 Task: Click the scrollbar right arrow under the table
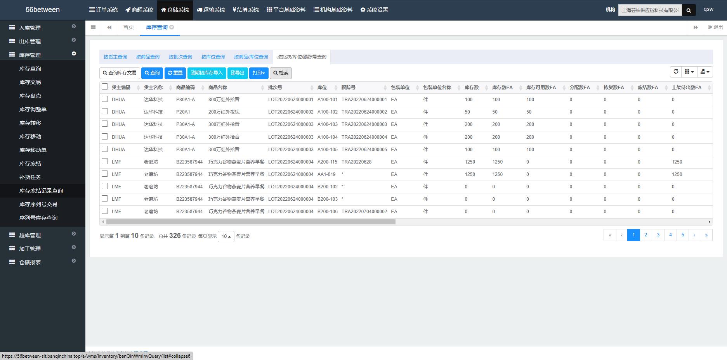click(x=710, y=222)
